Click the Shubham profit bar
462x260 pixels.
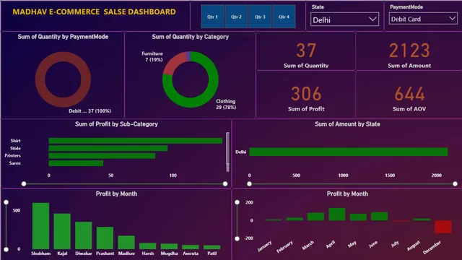(40, 226)
